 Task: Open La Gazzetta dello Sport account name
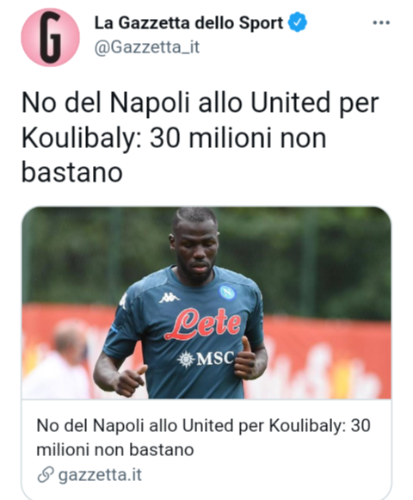(x=188, y=23)
